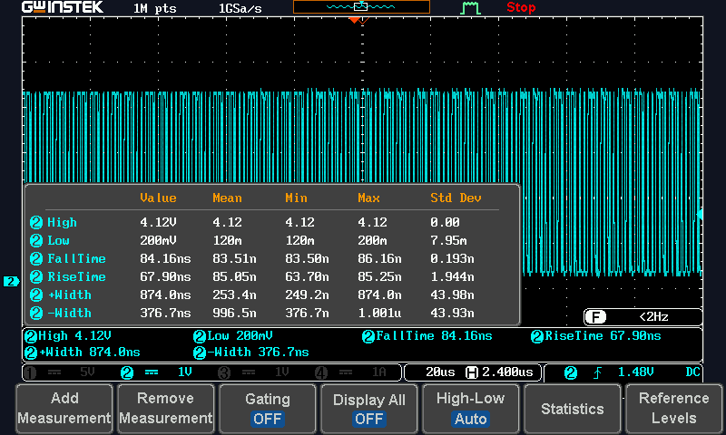Click the frequency counter F icon
The height and width of the screenshot is (435, 726).
click(596, 317)
